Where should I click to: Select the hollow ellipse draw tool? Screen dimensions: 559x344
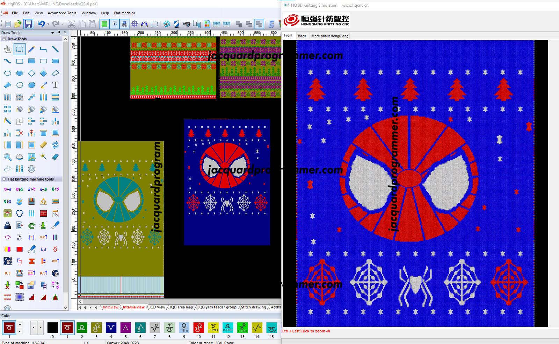click(x=8, y=73)
